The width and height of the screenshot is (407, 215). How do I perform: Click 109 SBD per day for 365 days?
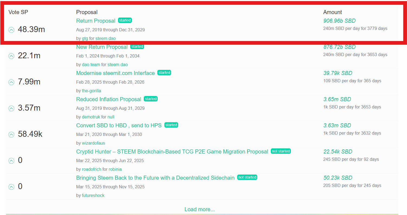pyautogui.click(x=352, y=81)
